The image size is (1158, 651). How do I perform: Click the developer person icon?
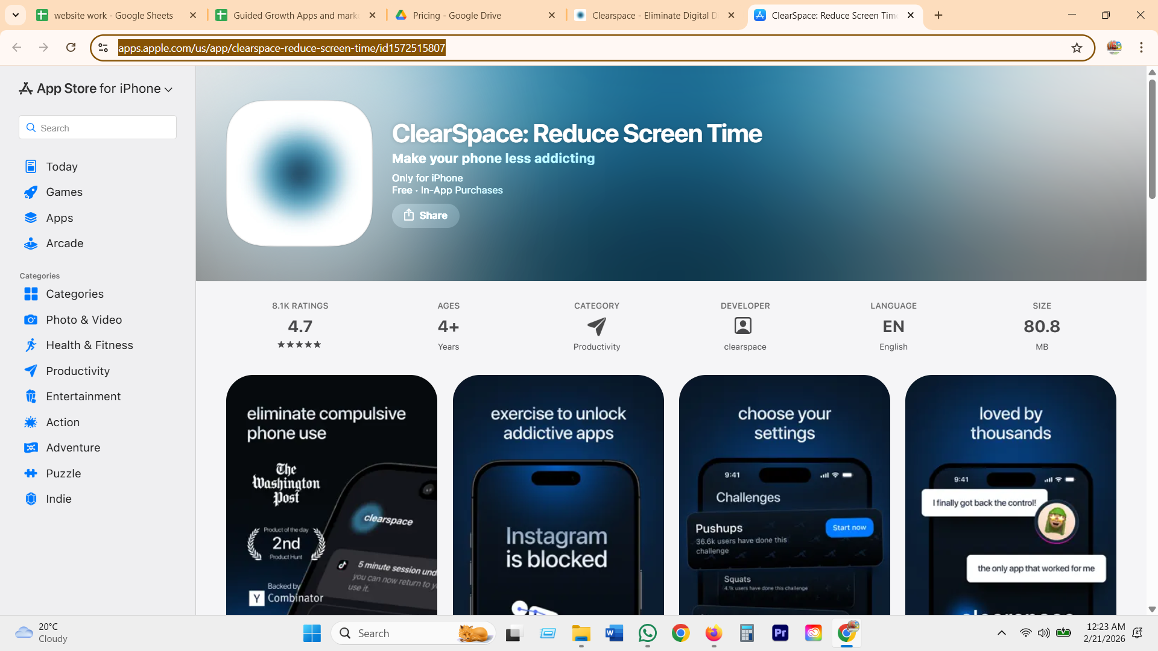pyautogui.click(x=743, y=326)
